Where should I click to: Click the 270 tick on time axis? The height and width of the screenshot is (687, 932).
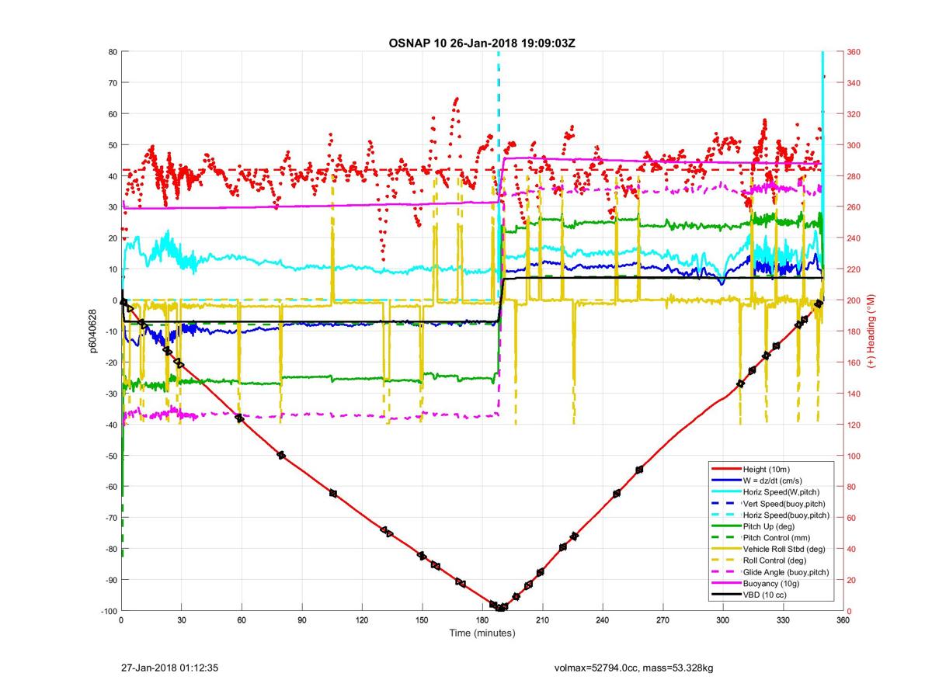tap(663, 621)
